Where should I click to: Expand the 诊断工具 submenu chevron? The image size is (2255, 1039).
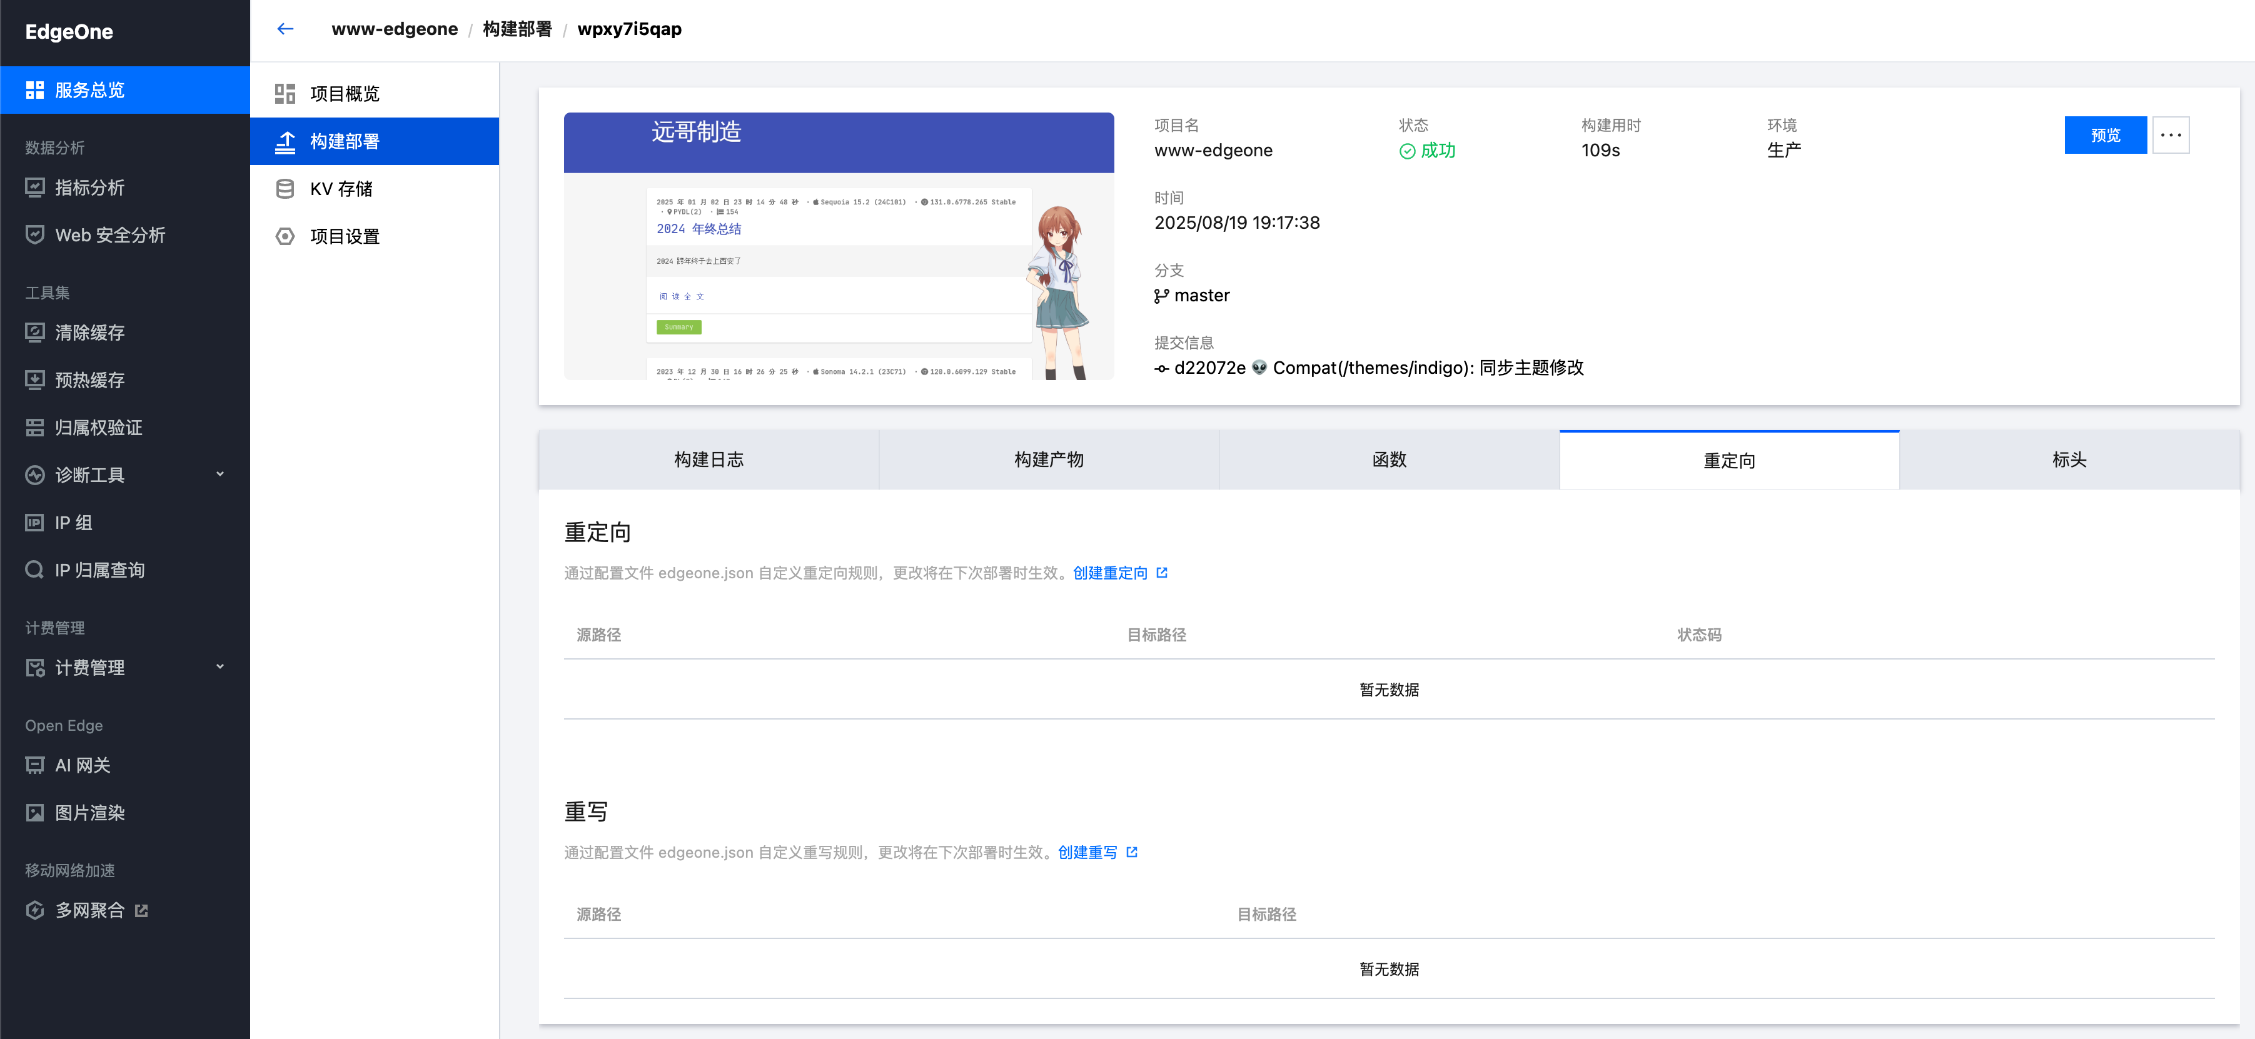[x=219, y=474]
